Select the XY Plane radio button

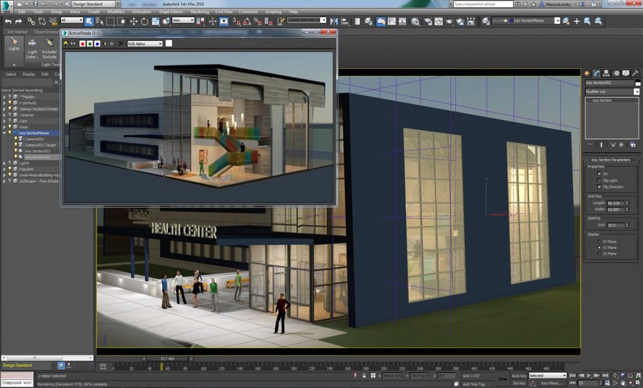coord(599,241)
